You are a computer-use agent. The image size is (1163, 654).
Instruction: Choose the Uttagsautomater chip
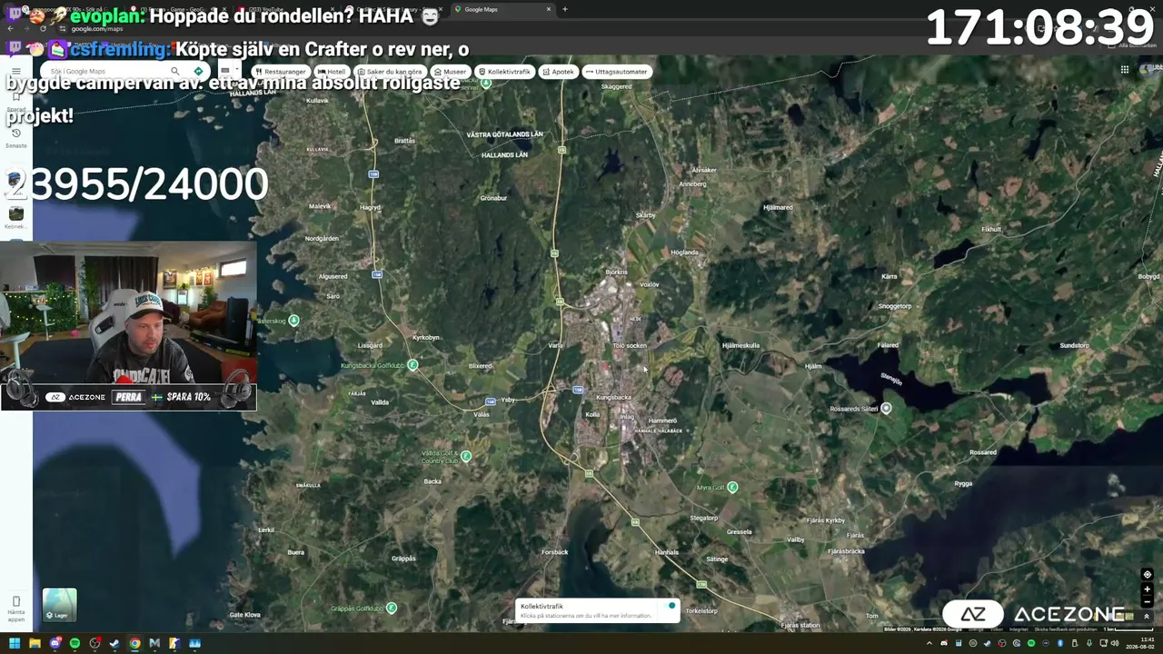[x=617, y=72]
